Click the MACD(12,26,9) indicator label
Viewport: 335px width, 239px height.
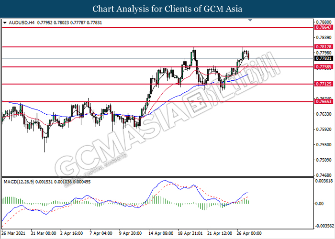point(19,182)
